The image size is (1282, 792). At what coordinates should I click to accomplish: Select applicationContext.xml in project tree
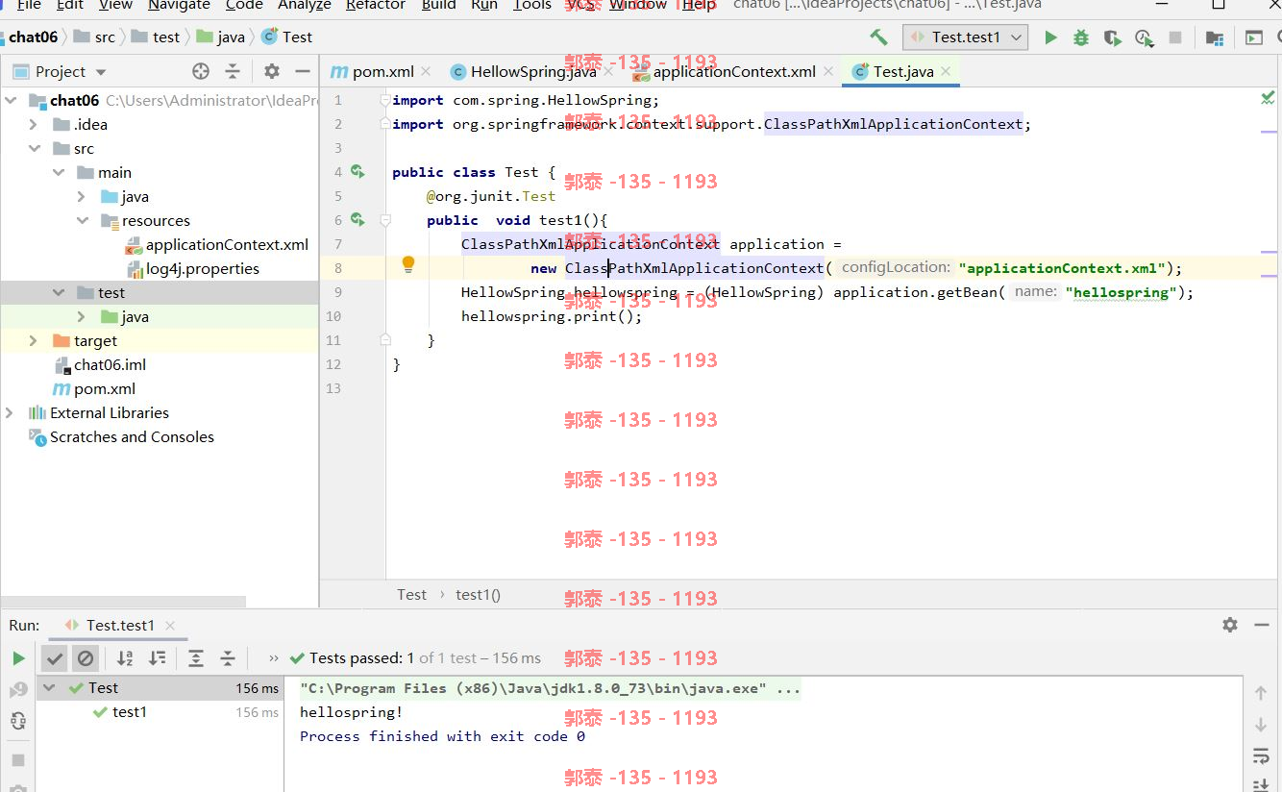pyautogui.click(x=227, y=244)
